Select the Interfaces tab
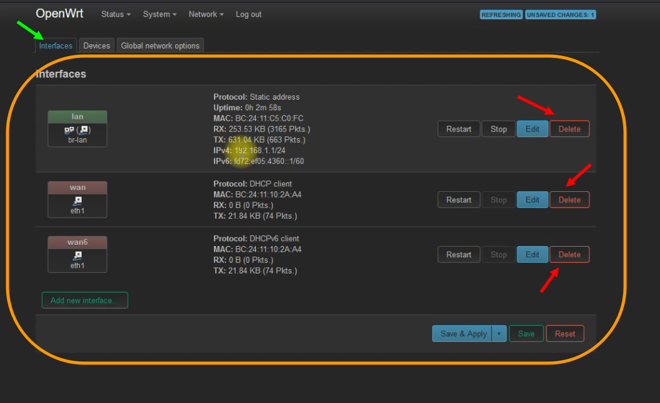The image size is (660, 403). [56, 45]
